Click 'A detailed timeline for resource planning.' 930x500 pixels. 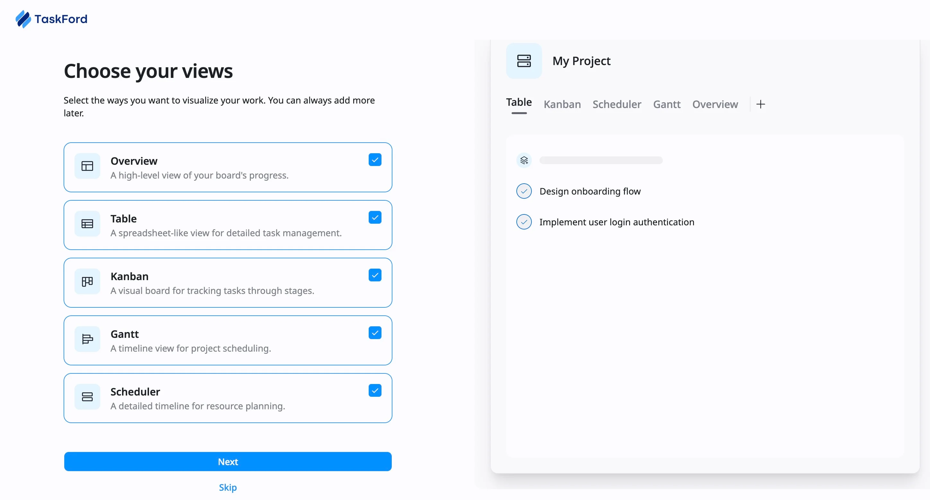click(x=198, y=406)
